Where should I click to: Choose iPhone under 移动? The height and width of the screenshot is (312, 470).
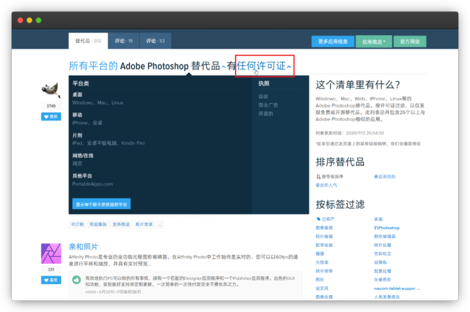(x=80, y=123)
